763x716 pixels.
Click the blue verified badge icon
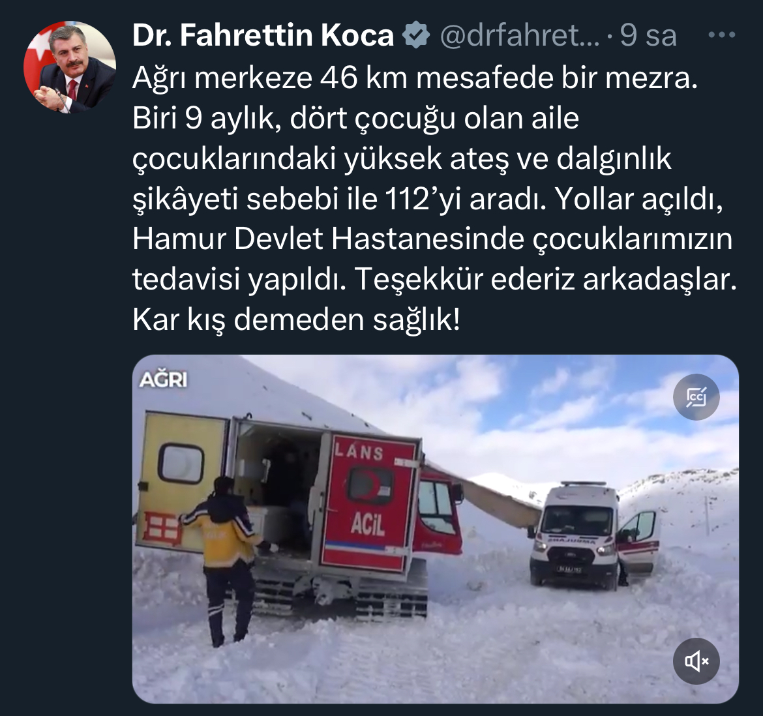point(415,35)
